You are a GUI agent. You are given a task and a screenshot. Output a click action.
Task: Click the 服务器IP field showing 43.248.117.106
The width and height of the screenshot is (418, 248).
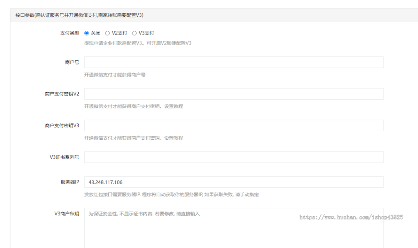(234, 182)
